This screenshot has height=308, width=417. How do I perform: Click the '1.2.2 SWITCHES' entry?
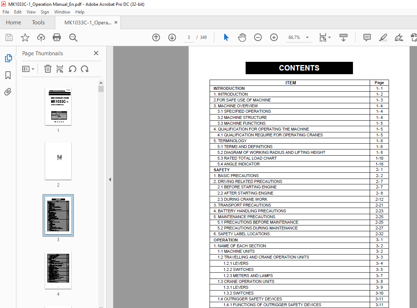tap(238, 269)
